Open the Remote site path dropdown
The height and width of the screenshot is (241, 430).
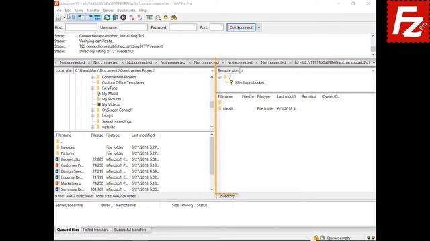373,70
